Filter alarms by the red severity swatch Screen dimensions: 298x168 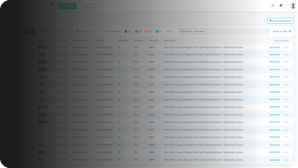tap(126, 32)
